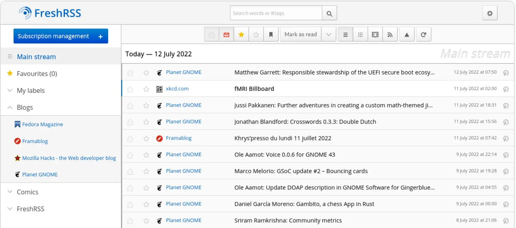Open 'Ole Aamot: Voice 0.0.6 for GNOME 43'
The image size is (516, 228).
[x=285, y=155]
